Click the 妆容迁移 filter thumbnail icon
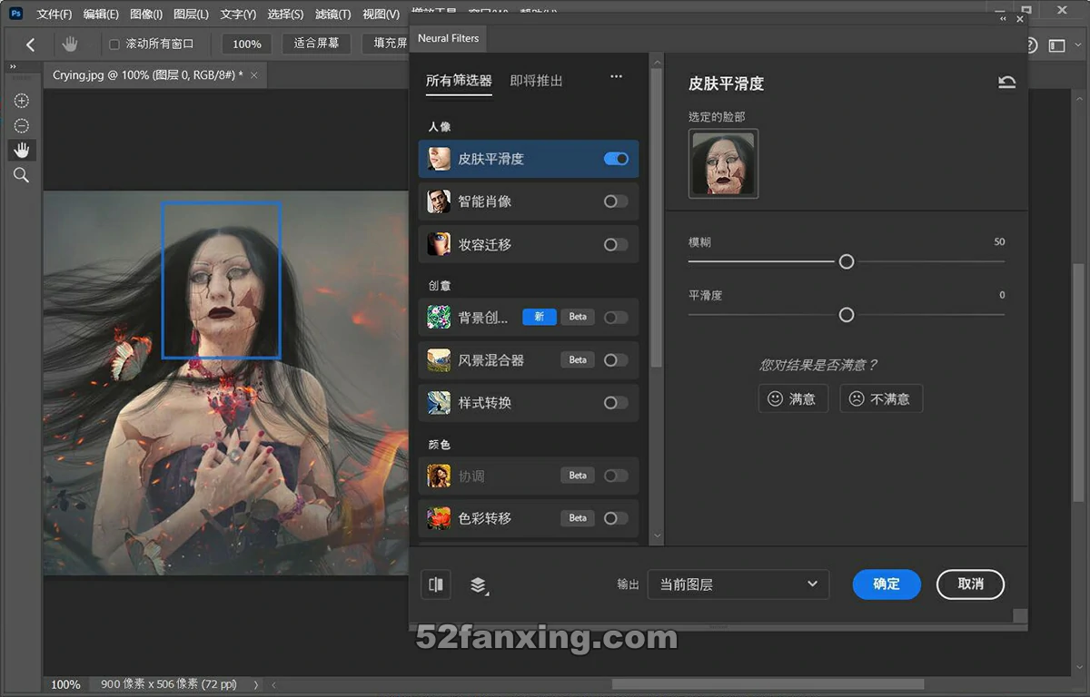 click(x=439, y=244)
